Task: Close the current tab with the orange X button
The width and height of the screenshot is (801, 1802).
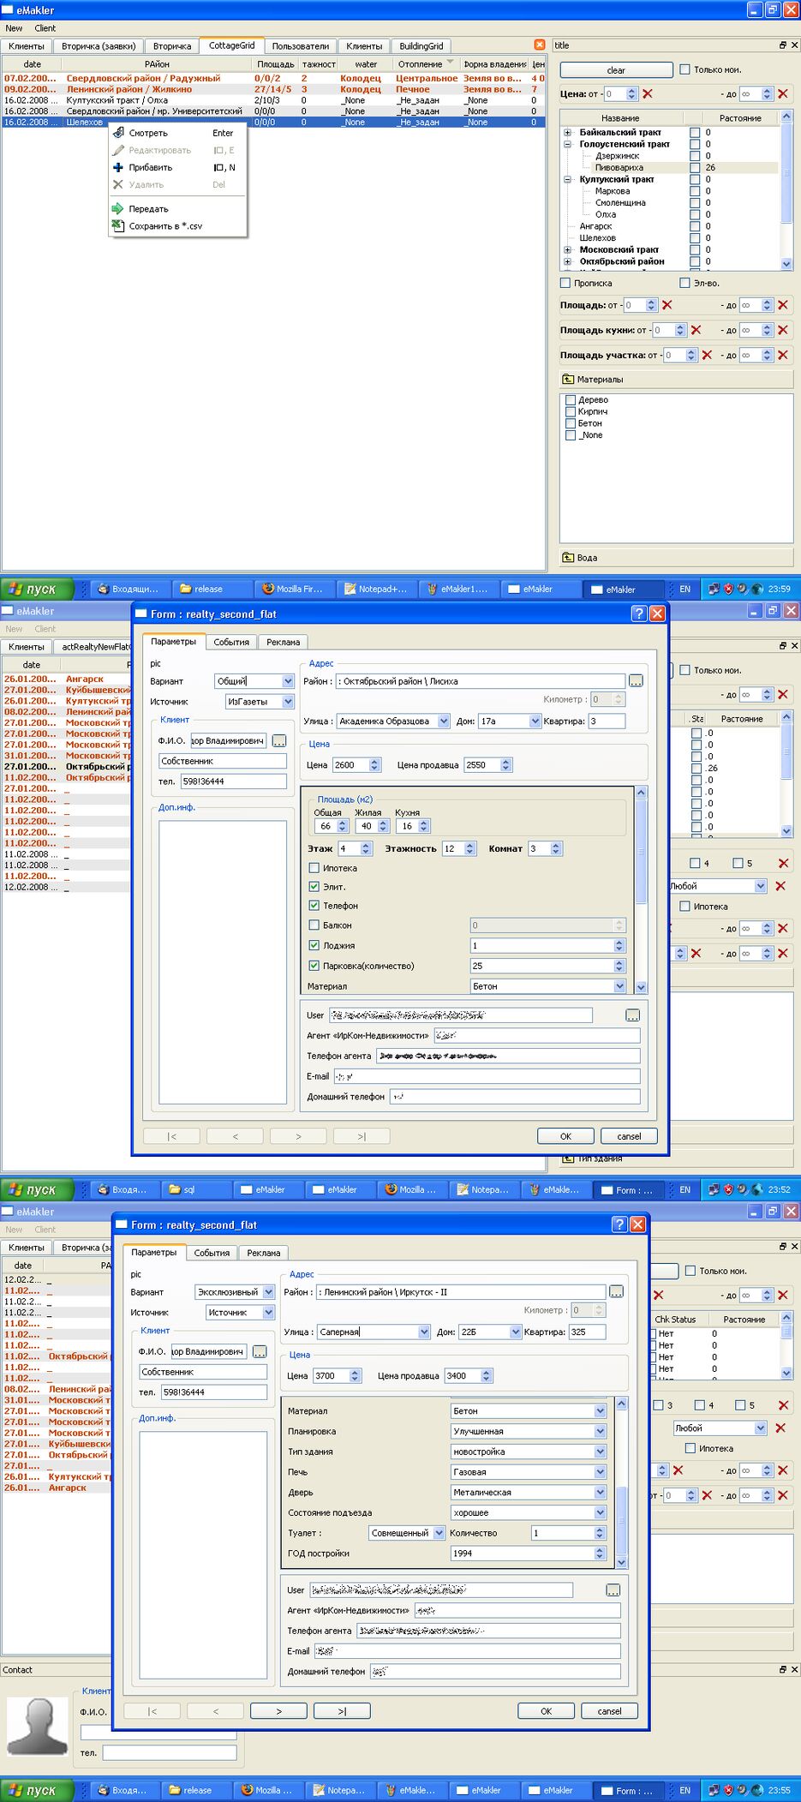Action: click(x=539, y=45)
